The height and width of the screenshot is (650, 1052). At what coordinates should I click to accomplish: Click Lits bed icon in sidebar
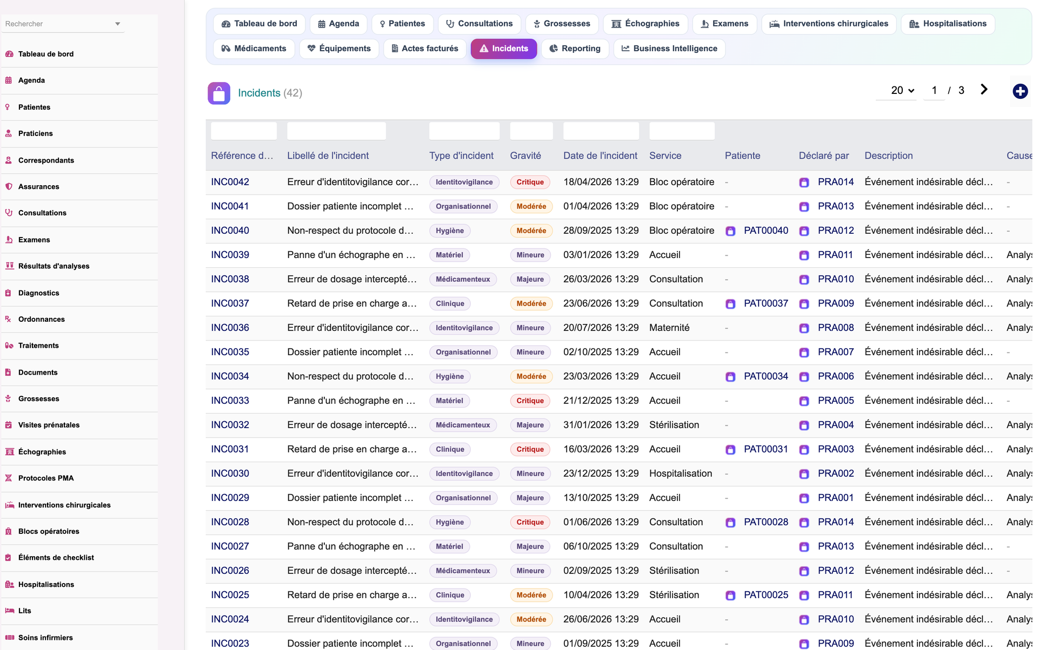10,611
